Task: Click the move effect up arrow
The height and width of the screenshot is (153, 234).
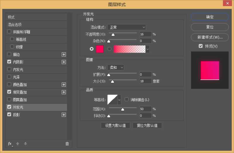Action: click(x=17, y=144)
